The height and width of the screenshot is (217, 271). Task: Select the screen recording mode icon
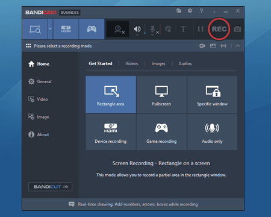pyautogui.click(x=35, y=29)
